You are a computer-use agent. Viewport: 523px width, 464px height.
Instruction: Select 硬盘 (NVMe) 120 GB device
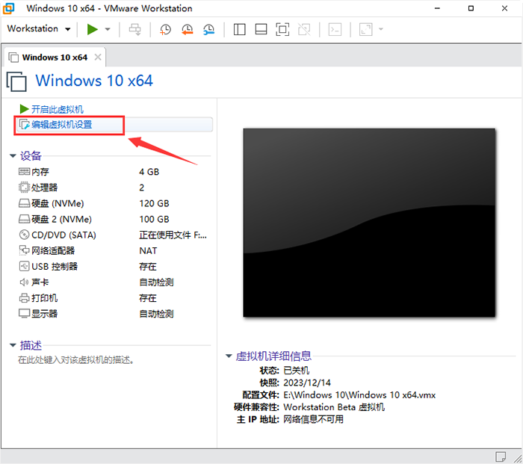(x=114, y=203)
